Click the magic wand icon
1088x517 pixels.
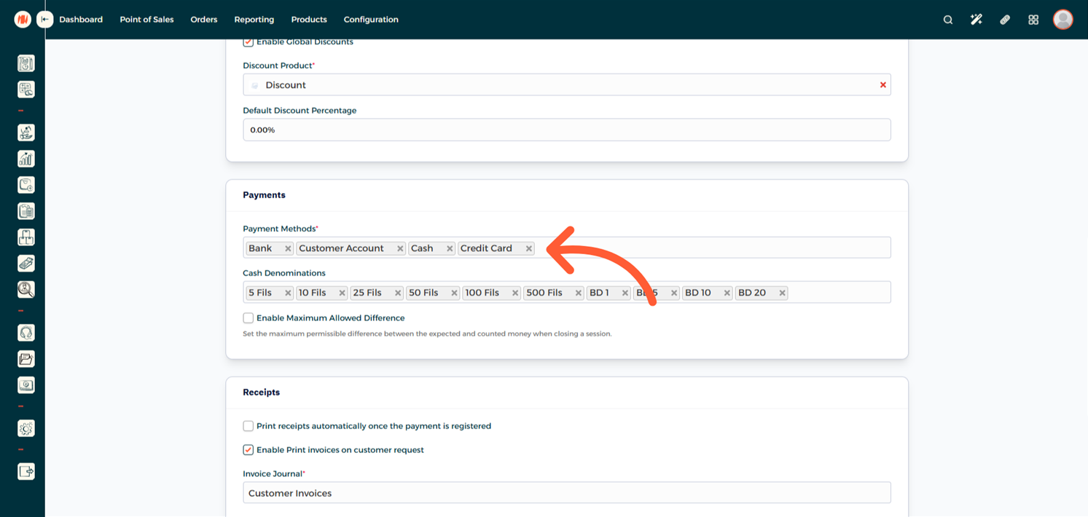(x=976, y=20)
